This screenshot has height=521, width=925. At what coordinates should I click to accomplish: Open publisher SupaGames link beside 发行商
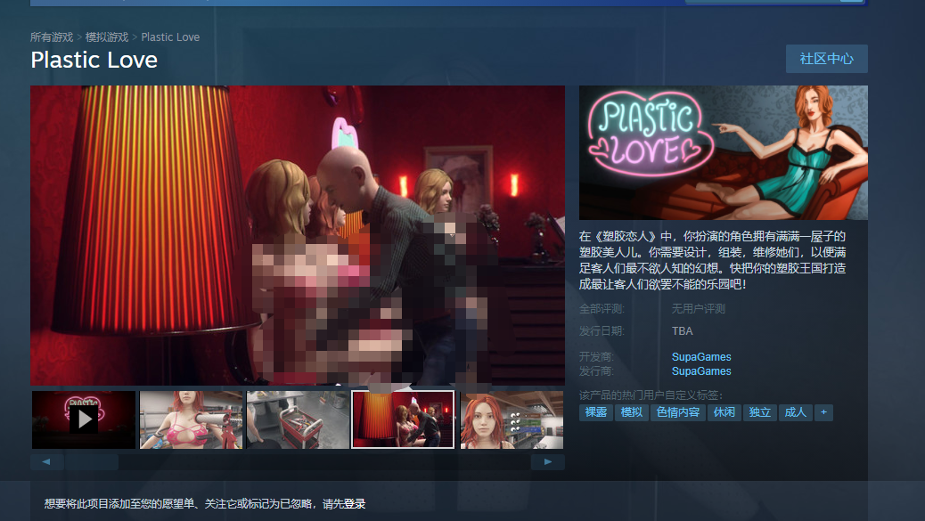[701, 371]
